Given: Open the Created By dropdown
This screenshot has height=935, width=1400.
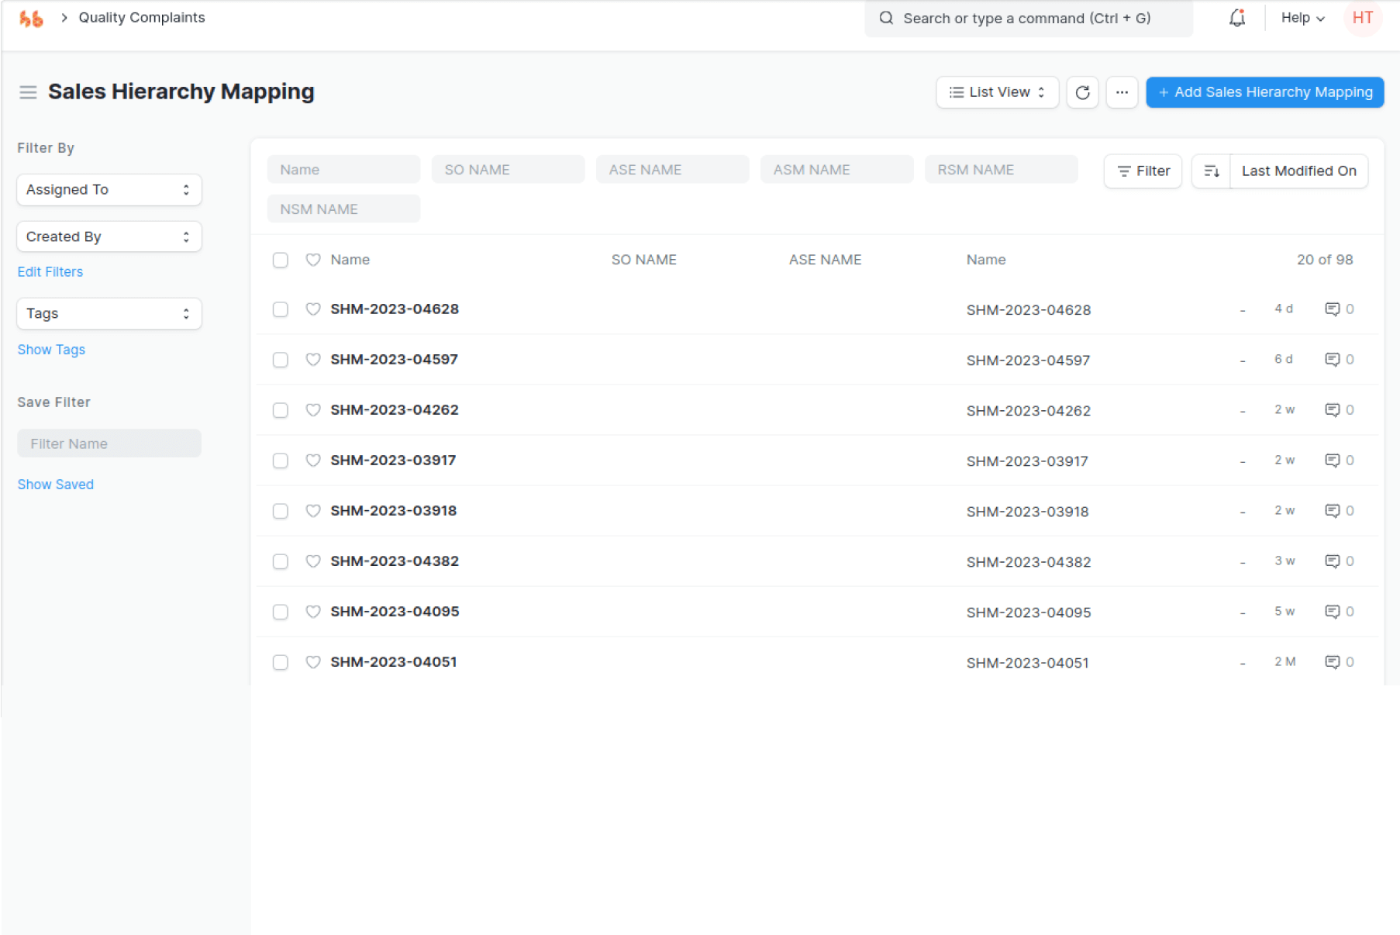Looking at the screenshot, I should click(109, 236).
